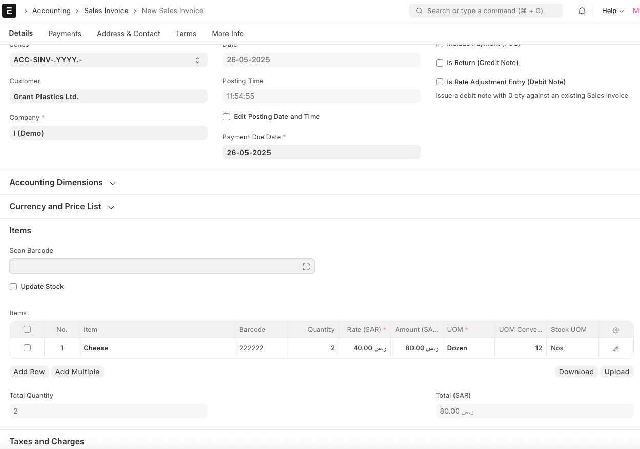Image resolution: width=640 pixels, height=449 pixels.
Task: Go to Accounting breadcrumb
Action: pos(51,11)
